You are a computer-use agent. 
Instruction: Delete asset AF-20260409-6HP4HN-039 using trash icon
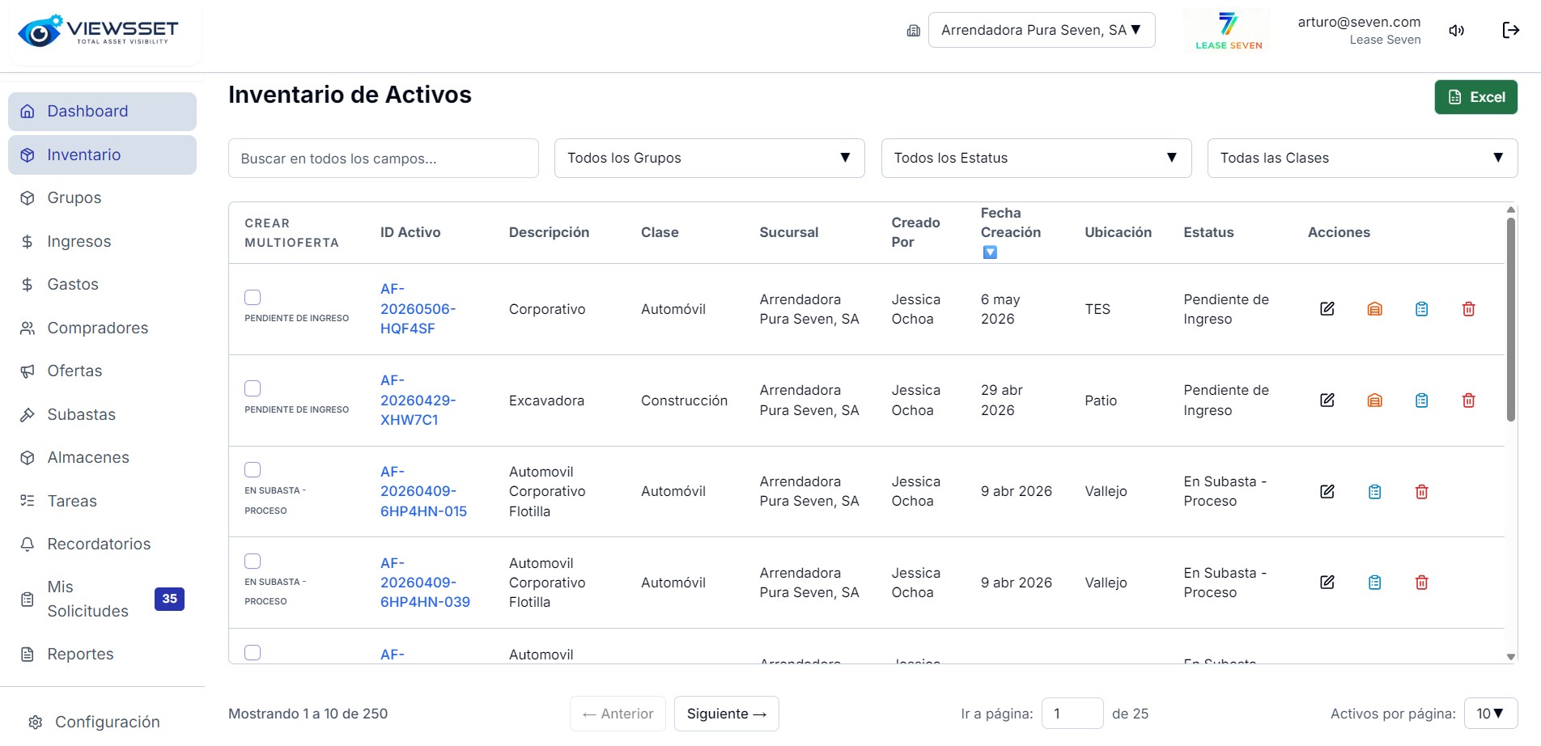coord(1421,583)
